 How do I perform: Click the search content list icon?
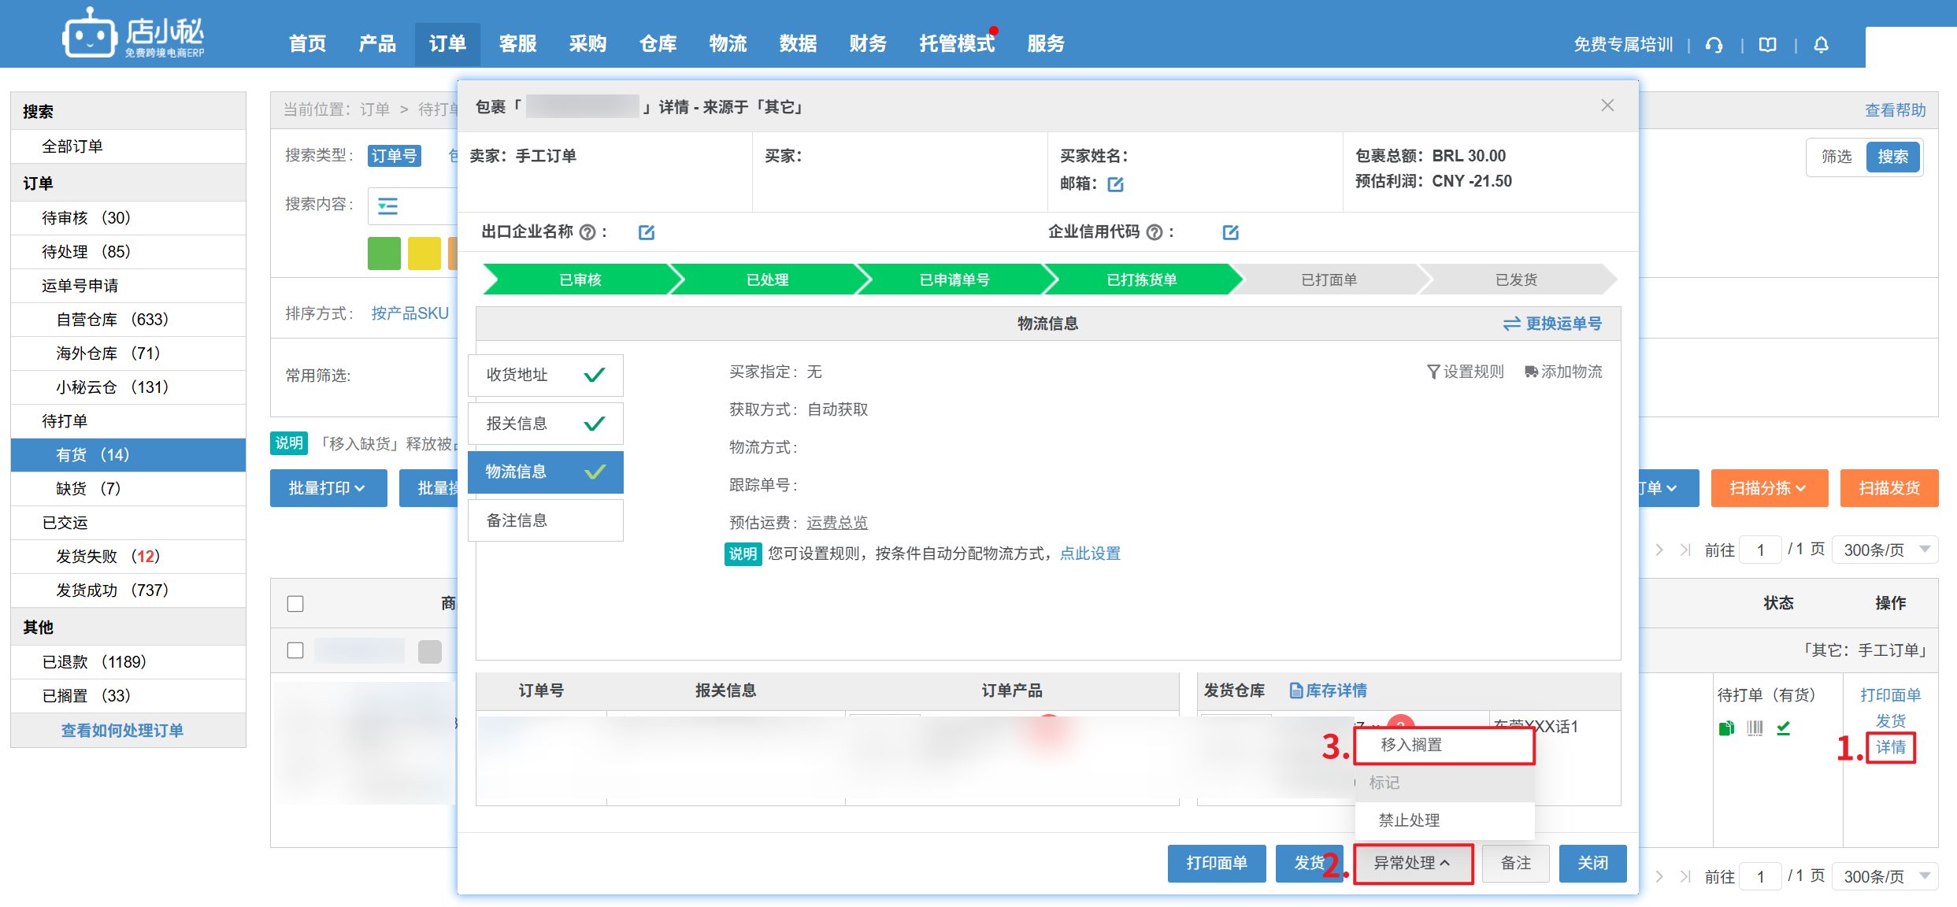pyautogui.click(x=387, y=206)
